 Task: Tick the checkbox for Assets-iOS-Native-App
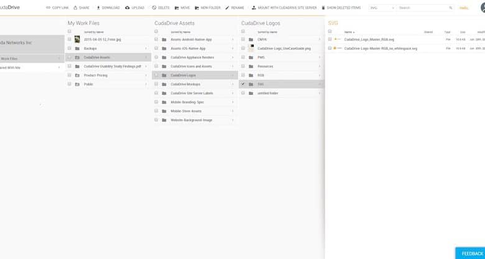156,48
